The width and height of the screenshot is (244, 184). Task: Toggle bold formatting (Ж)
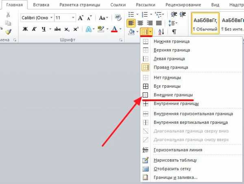point(25,29)
